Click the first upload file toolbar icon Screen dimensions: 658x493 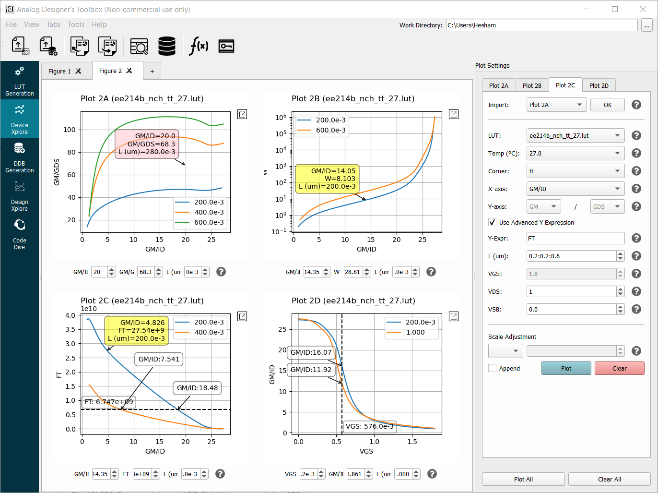20,46
